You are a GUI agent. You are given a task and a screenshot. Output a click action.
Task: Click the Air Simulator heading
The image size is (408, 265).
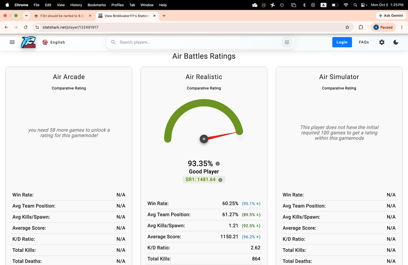pyautogui.click(x=339, y=77)
